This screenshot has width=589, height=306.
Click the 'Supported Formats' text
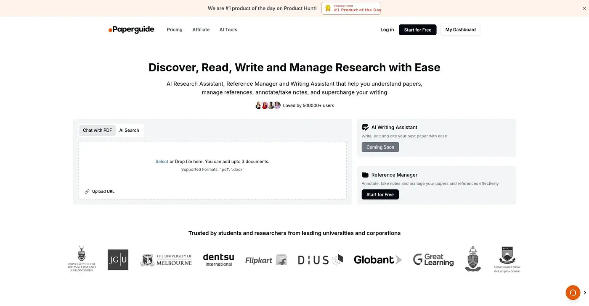click(x=212, y=170)
